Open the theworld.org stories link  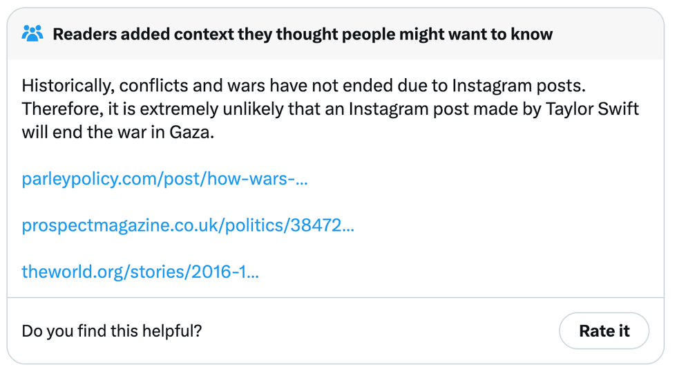pos(140,271)
